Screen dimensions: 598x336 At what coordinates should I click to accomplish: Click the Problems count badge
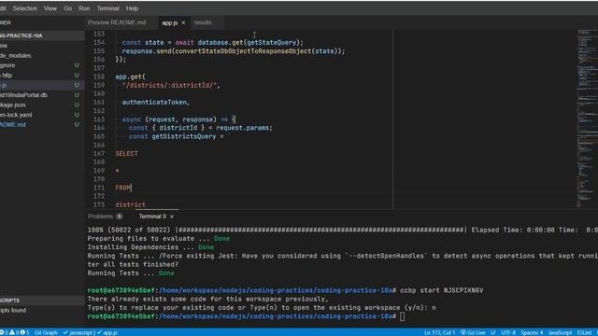coord(119,217)
